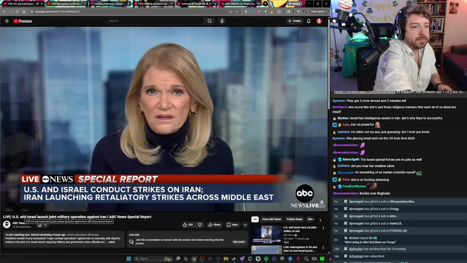Open menu for Interceptions in Tel Aviv video
This screenshot has width=467, height=263.
click(x=323, y=248)
